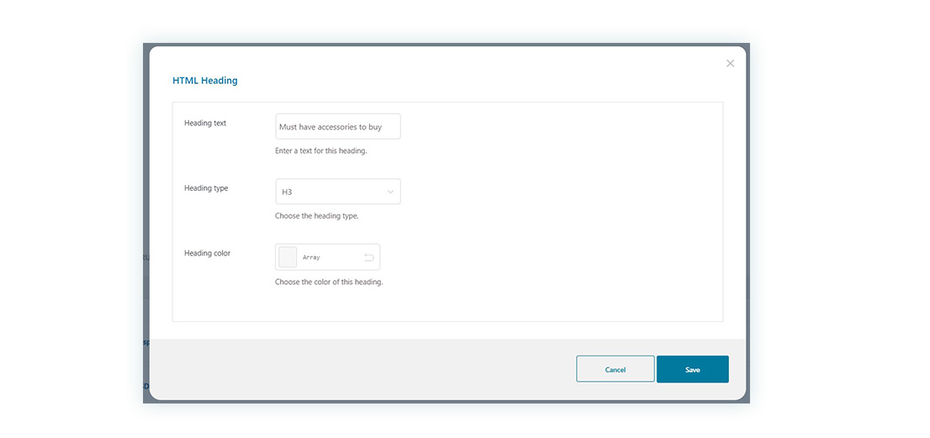Image resolution: width=930 pixels, height=438 pixels.
Task: Click 'Enter a text for this heading.' hint
Action: (x=321, y=151)
